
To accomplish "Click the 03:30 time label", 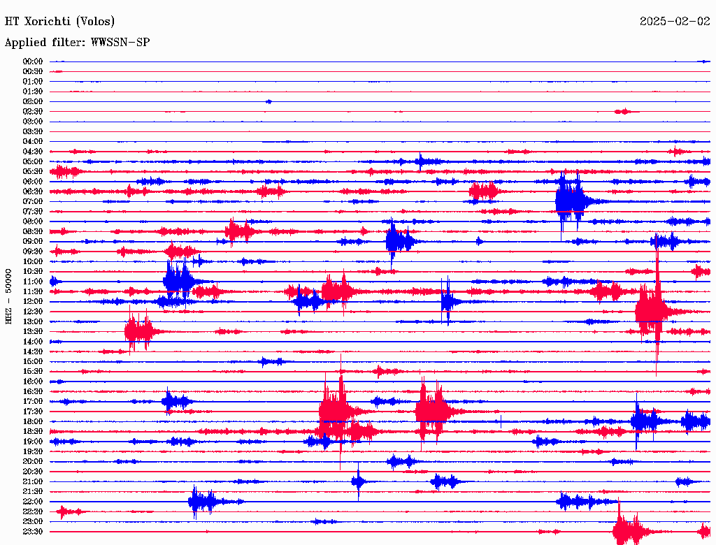I will pos(33,132).
